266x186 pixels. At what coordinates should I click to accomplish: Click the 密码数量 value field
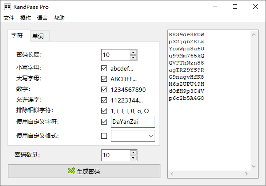[x=116, y=155]
